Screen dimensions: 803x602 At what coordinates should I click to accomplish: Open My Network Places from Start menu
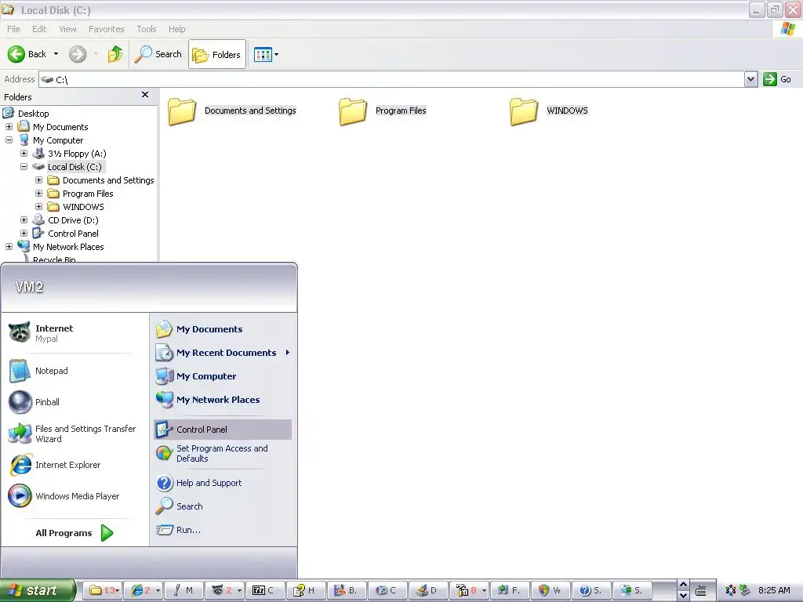click(x=223, y=400)
